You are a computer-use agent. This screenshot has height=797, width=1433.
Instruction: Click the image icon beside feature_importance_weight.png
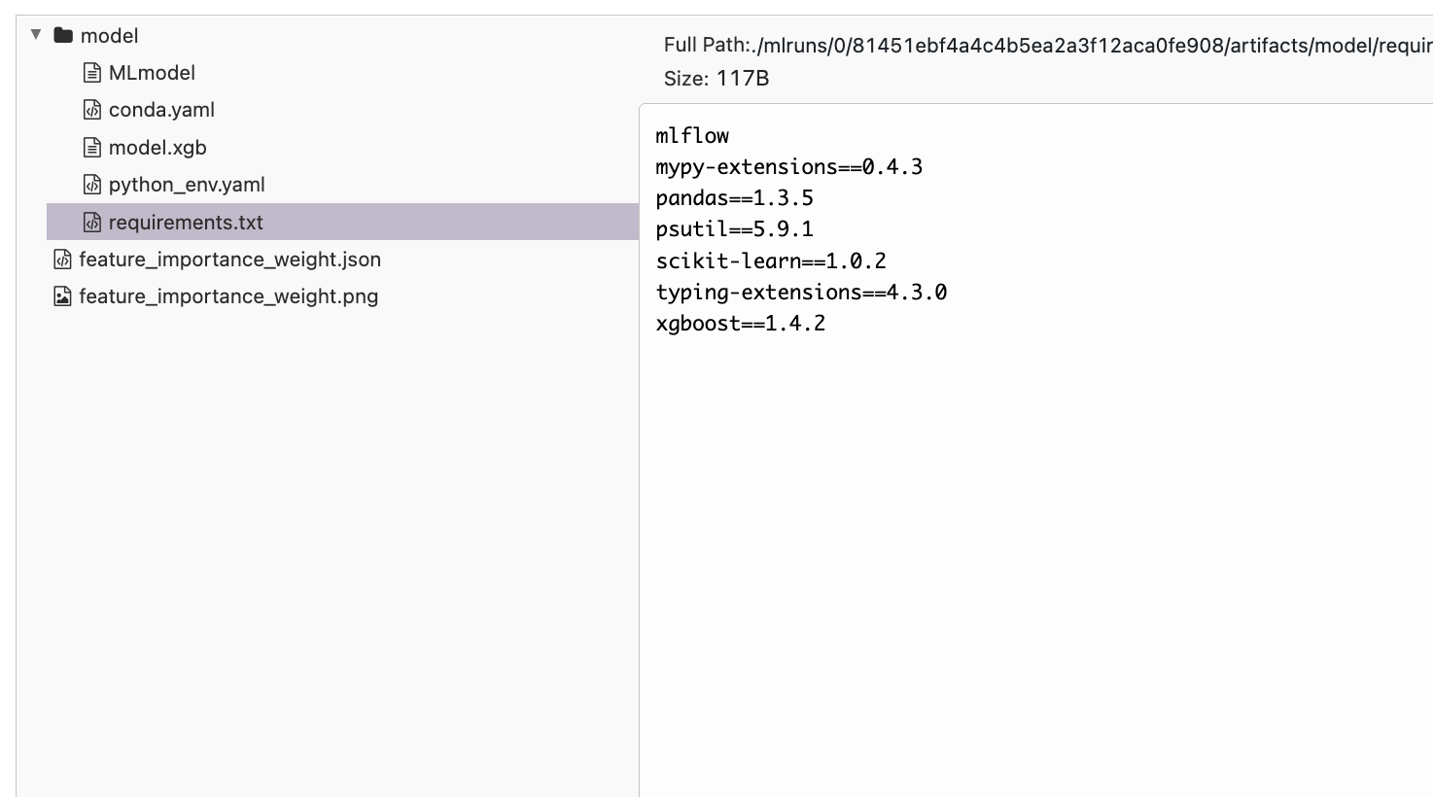click(61, 296)
